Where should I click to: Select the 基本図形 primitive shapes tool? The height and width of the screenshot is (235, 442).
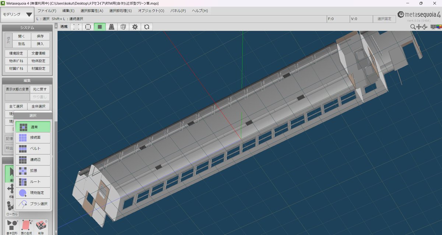pyautogui.click(x=12, y=227)
